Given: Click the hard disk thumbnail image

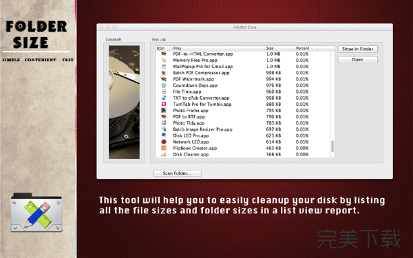Looking at the screenshot, I should 125,102.
